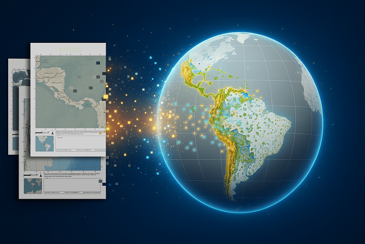Click the inset locator map on bottom sheet
Image resolution: width=365 pixels, height=244 pixels.
pyautogui.click(x=33, y=186)
